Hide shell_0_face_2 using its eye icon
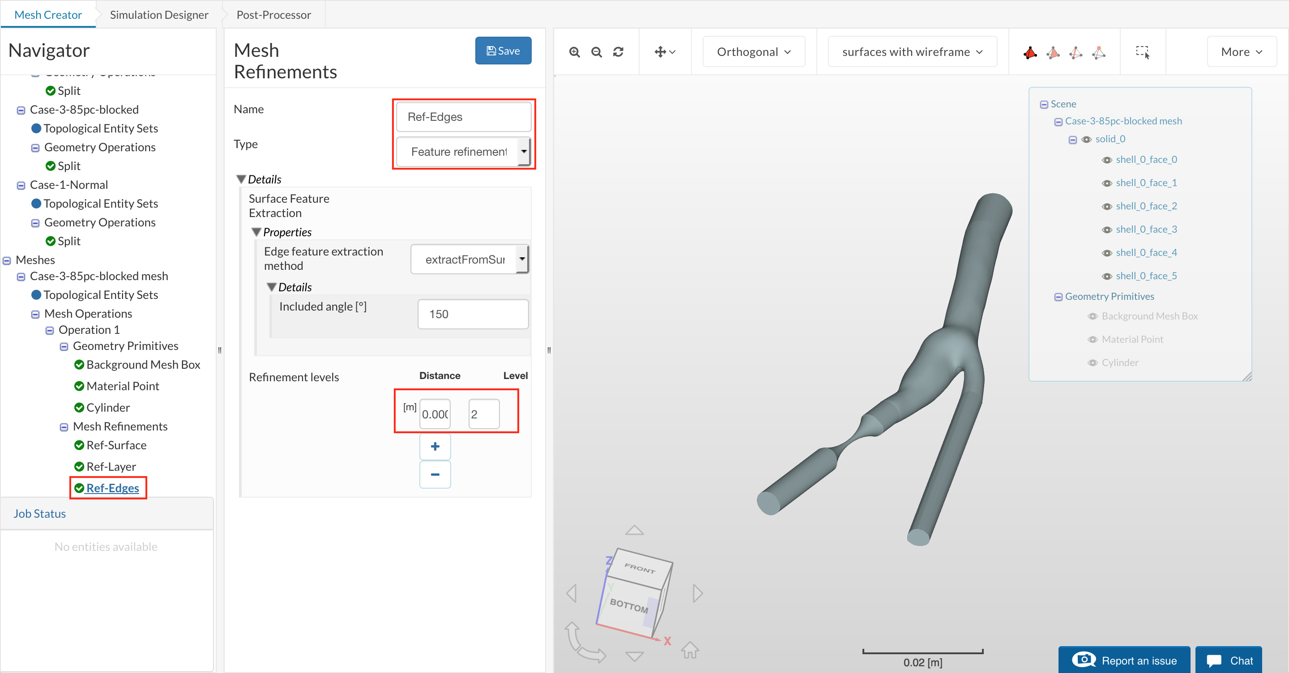 (1106, 207)
